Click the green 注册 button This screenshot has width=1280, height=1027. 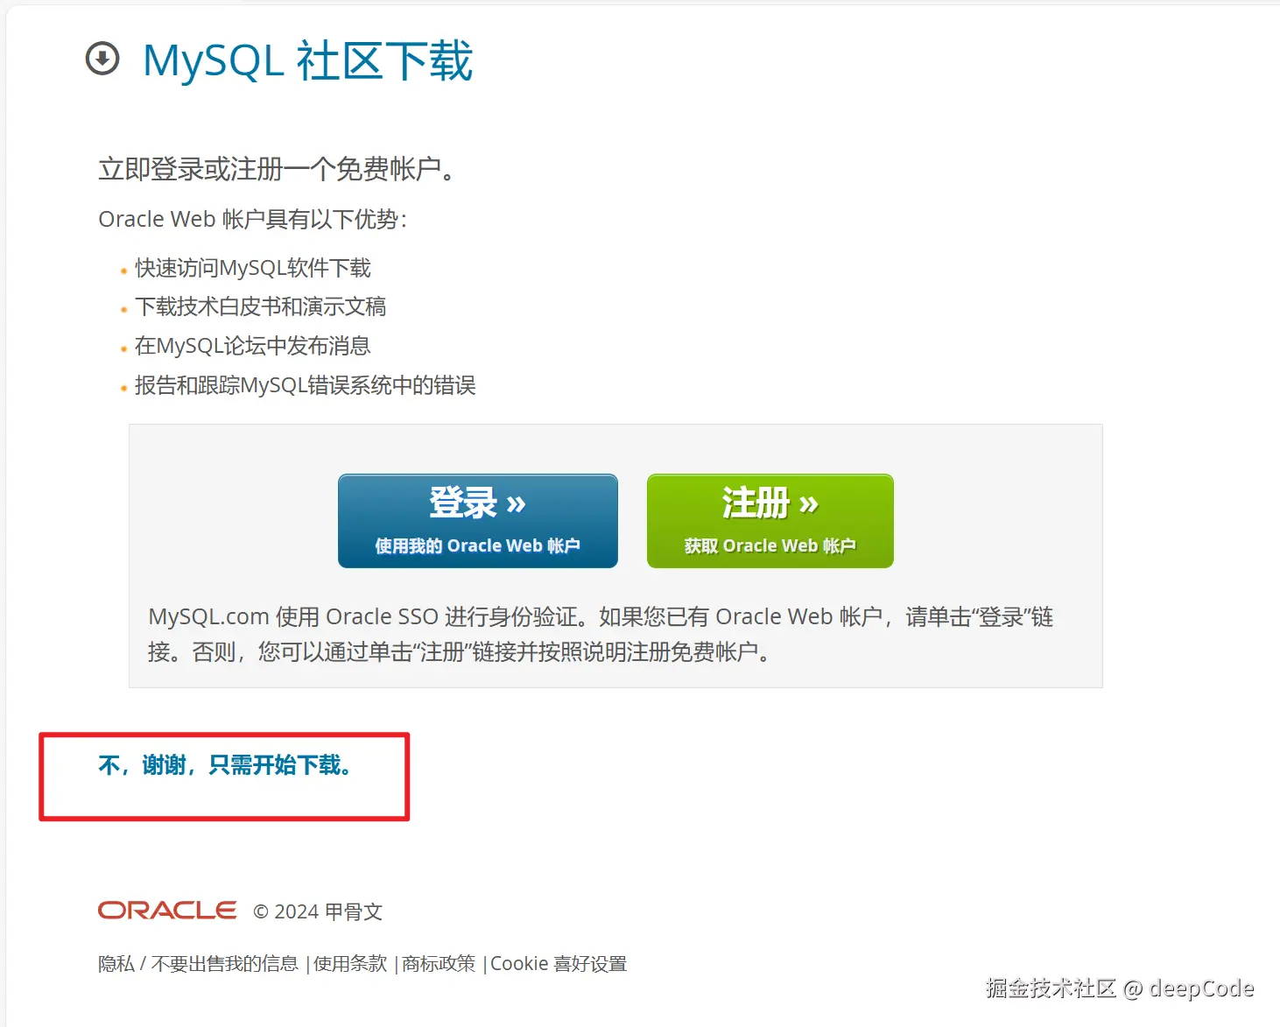point(770,521)
